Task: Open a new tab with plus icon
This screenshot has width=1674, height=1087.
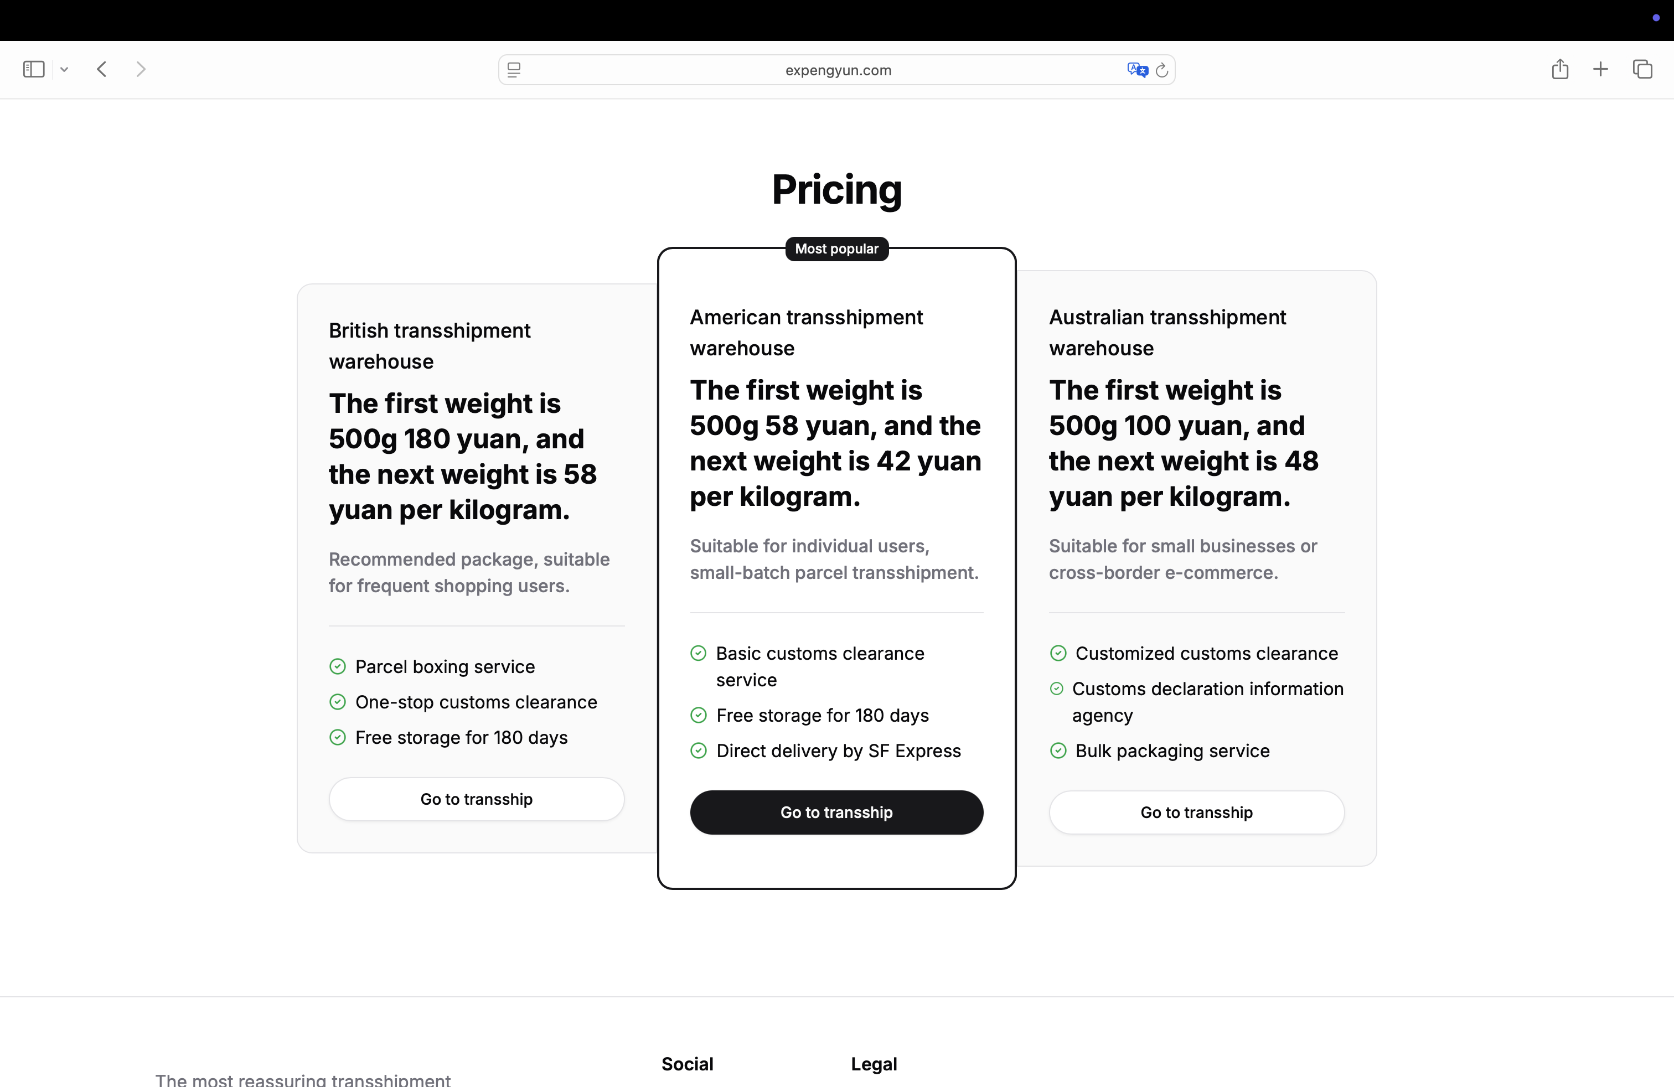Action: [1600, 69]
